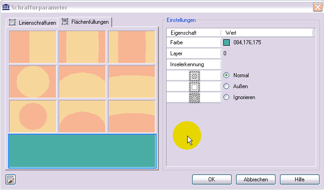
Task: Choose the fill with a yellow circle on pink
Action: pos(33,82)
